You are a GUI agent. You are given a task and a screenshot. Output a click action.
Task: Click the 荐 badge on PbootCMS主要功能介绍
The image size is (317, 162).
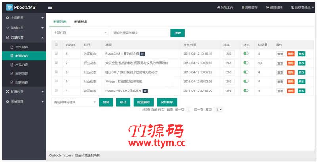tap(143, 54)
